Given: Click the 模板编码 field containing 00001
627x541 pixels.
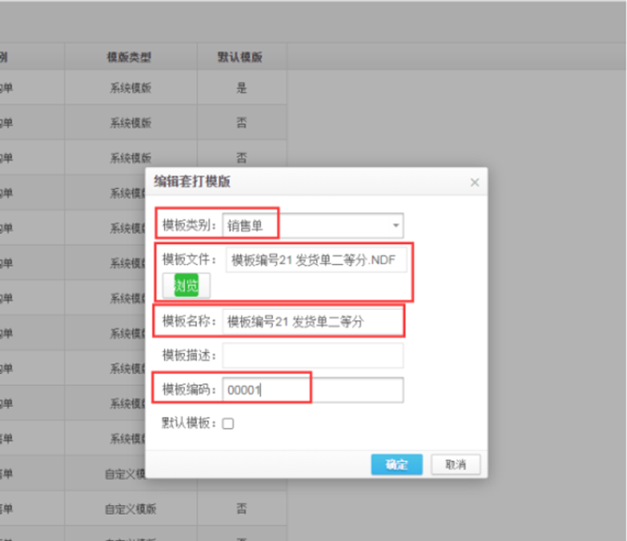Looking at the screenshot, I should click(x=313, y=390).
